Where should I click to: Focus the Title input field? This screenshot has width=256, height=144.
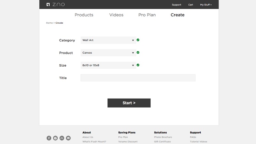coord(138,78)
